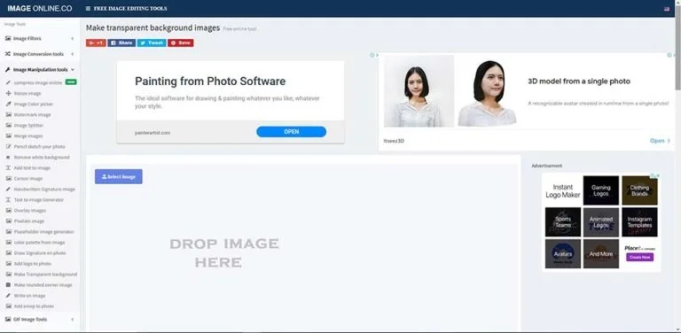Click the painterartist.com ad URL text
This screenshot has width=681, height=333.
(153, 133)
